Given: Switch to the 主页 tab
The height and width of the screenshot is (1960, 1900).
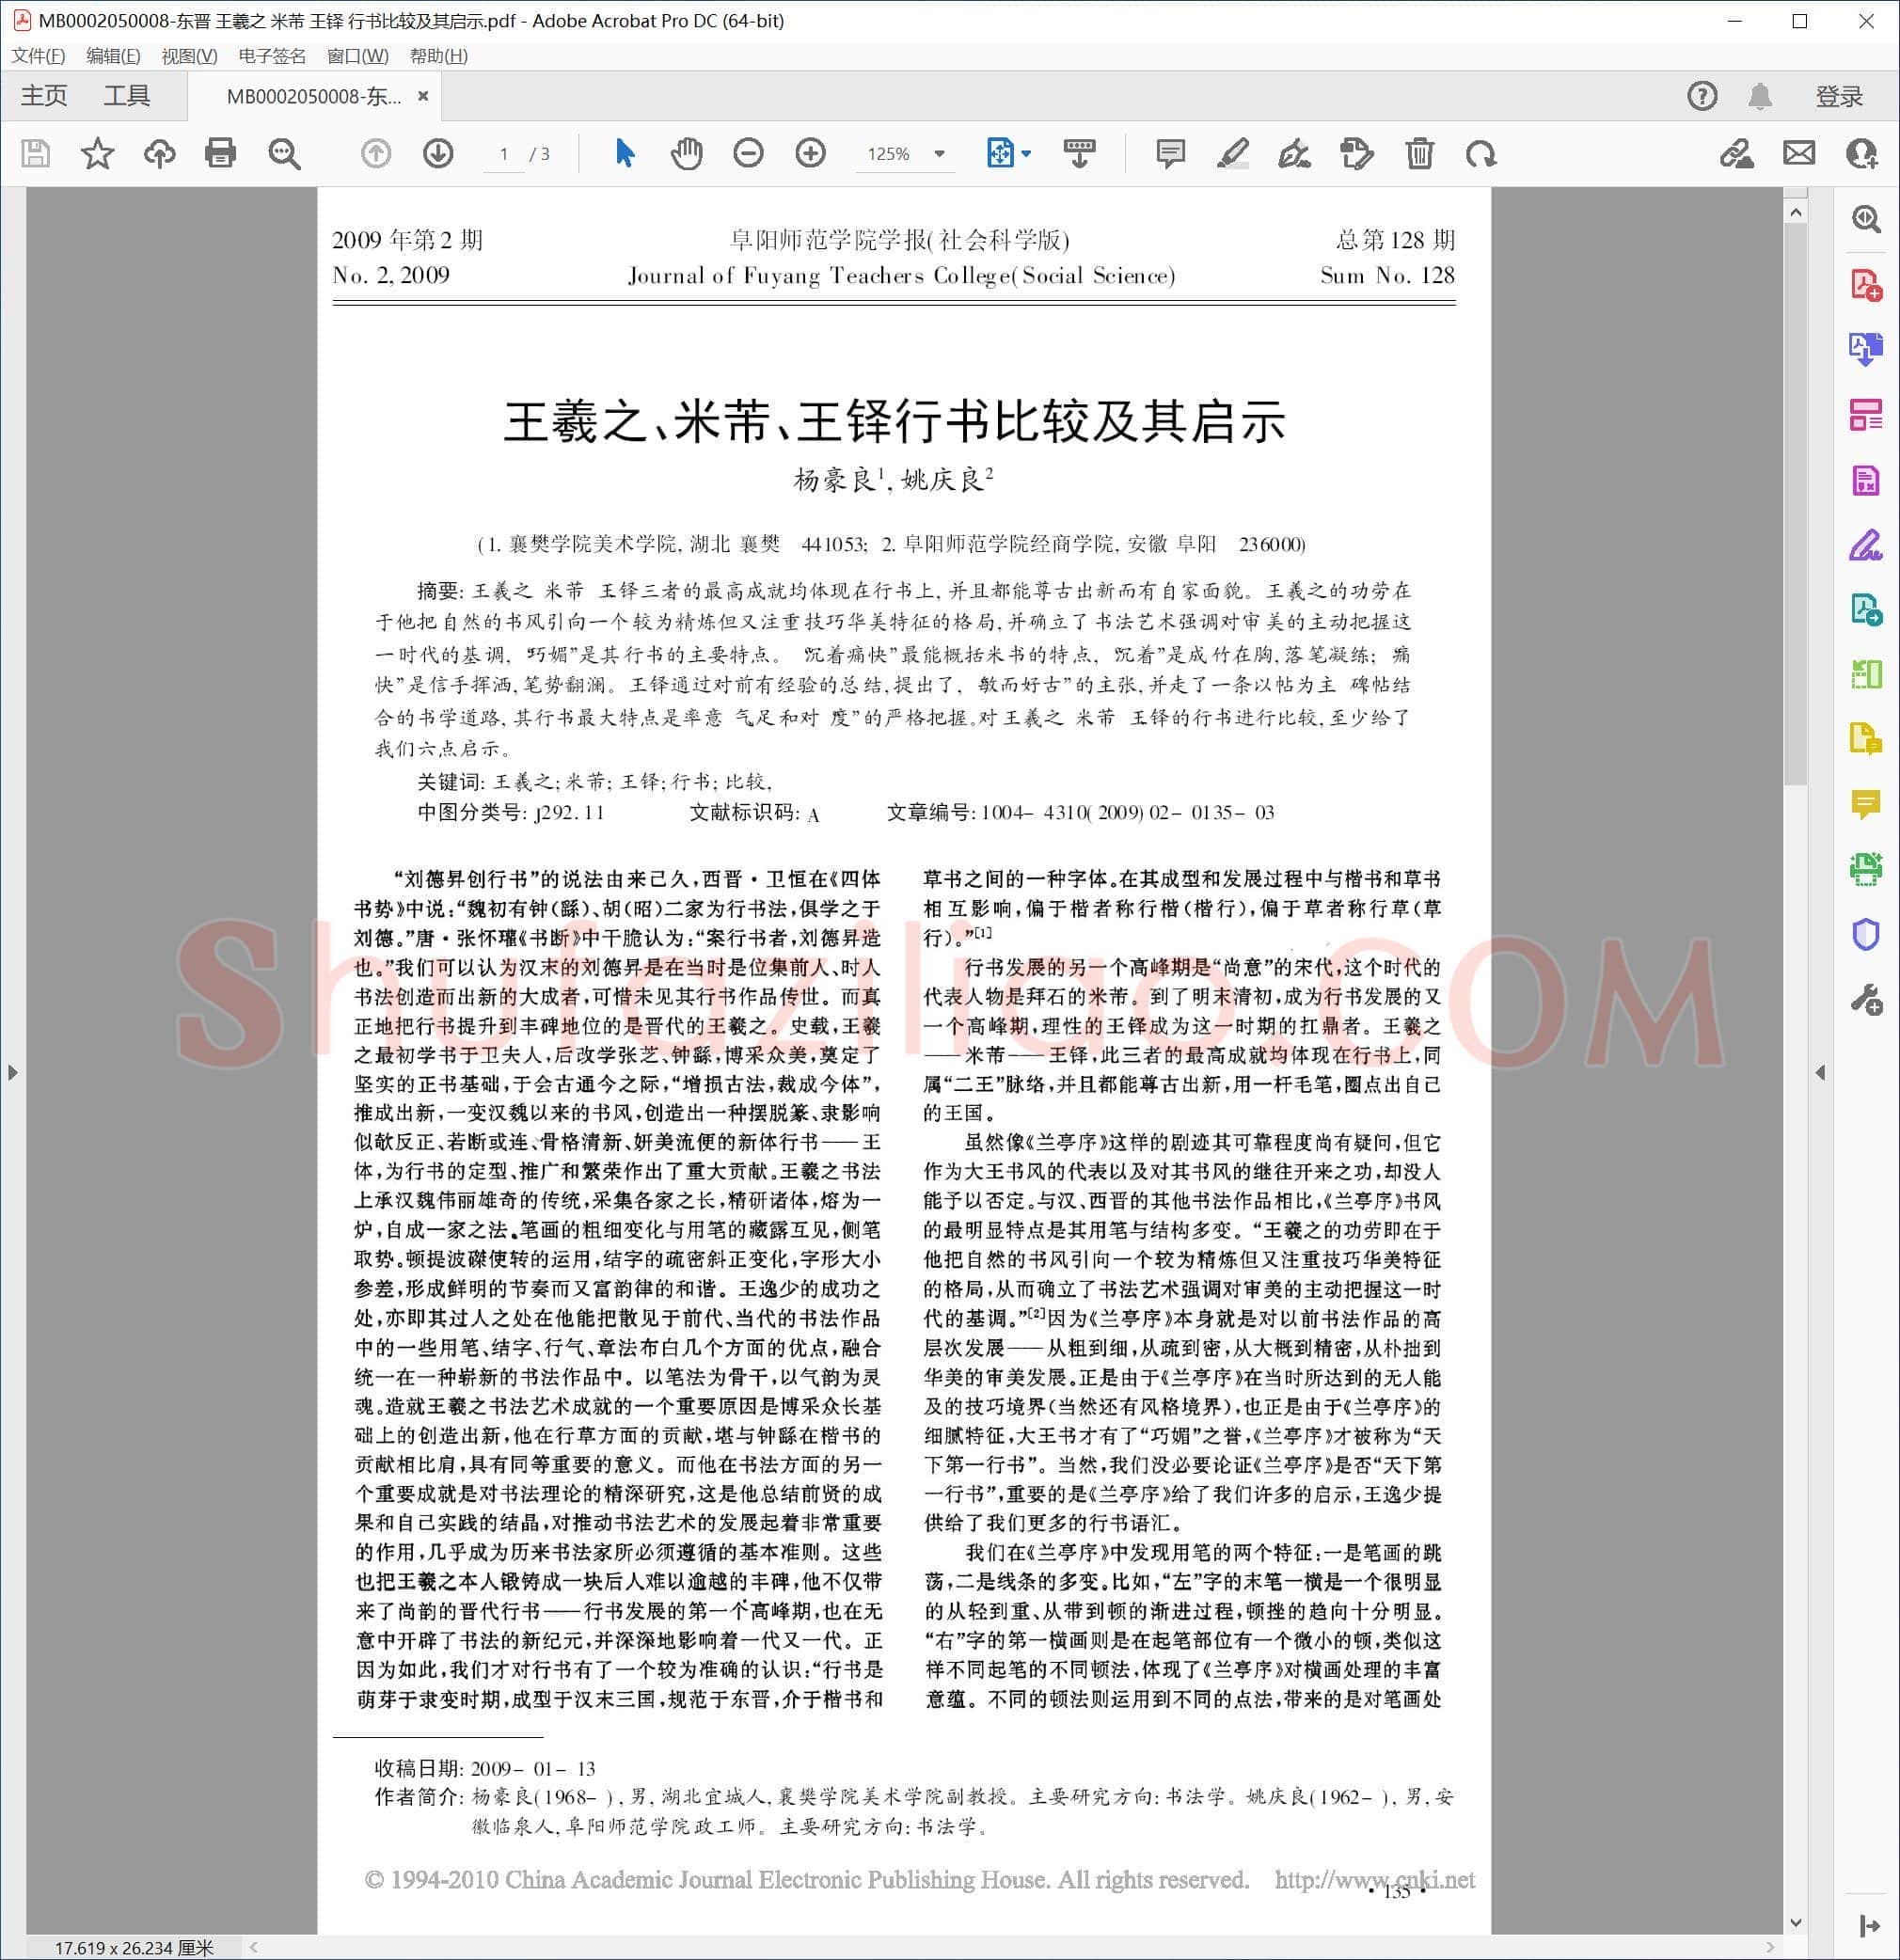Looking at the screenshot, I should coord(44,96).
